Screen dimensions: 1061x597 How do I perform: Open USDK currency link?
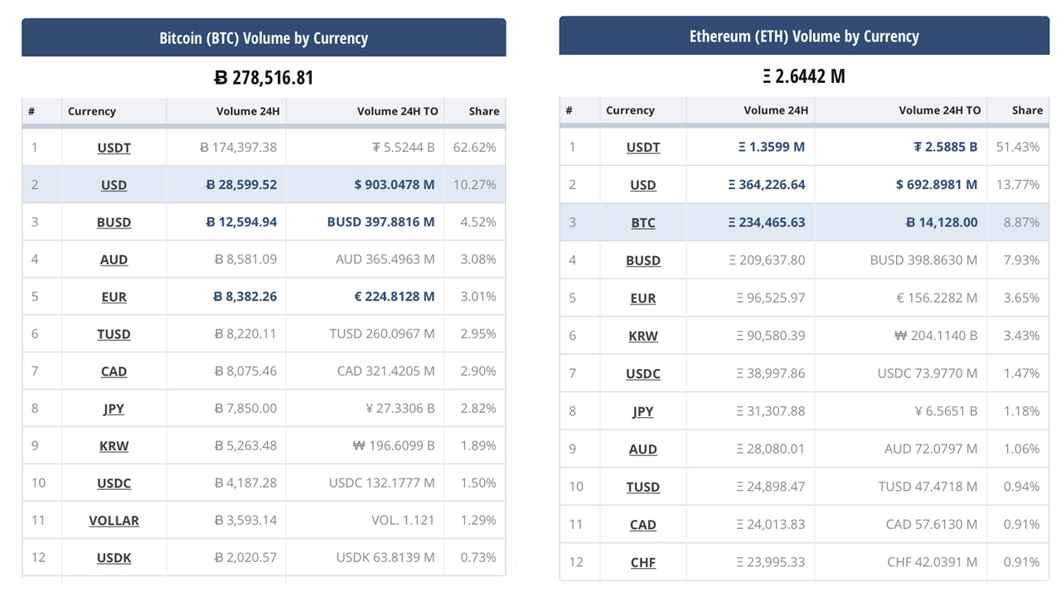(x=114, y=558)
